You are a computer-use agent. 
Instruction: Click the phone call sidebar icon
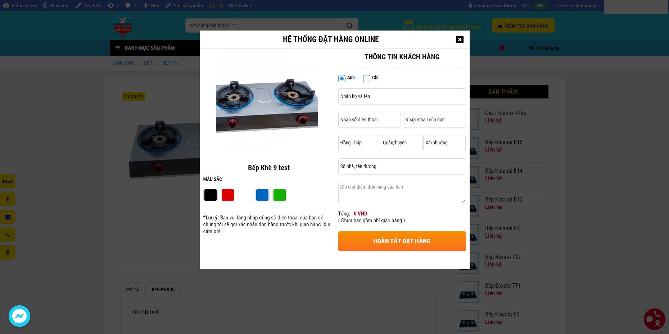(7, 235)
